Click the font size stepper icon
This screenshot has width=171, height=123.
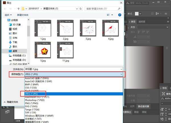[166, 109]
